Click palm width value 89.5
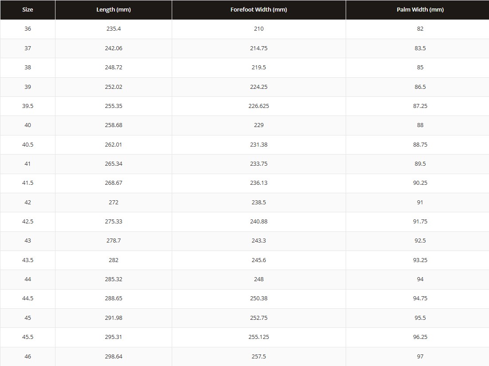 click(420, 163)
